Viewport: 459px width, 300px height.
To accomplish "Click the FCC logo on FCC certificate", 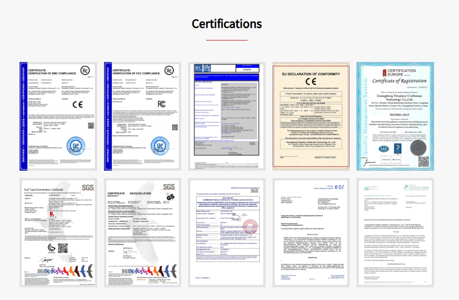I will (162, 104).
